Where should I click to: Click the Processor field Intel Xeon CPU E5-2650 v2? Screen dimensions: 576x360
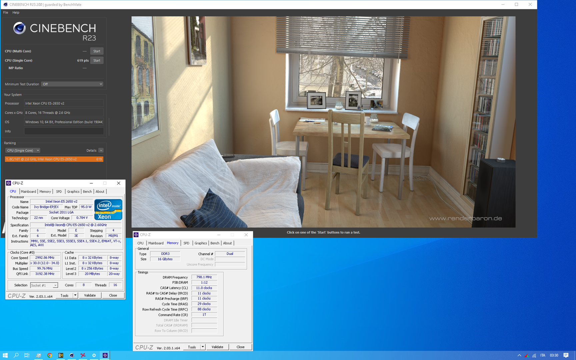[64, 103]
